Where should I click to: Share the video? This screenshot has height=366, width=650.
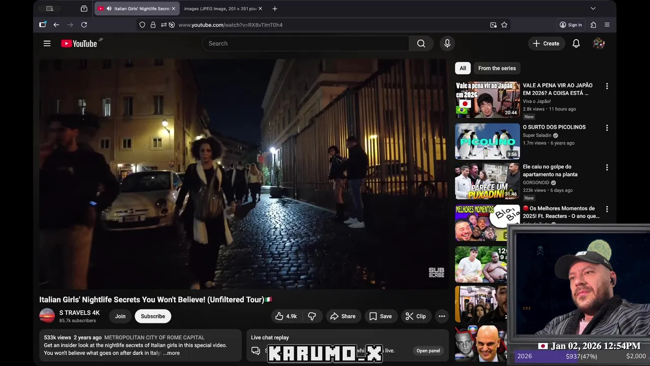(x=343, y=316)
